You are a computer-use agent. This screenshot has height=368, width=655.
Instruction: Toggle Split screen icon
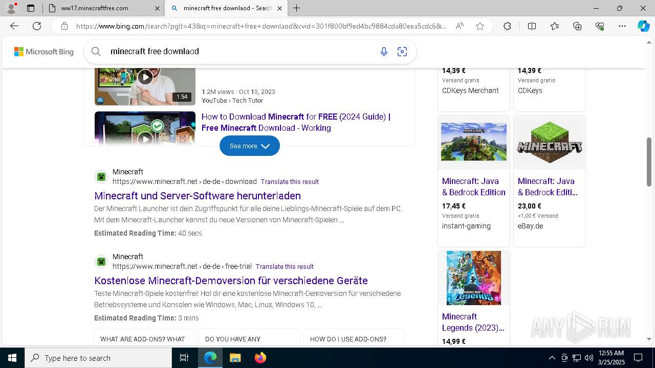[532, 26]
